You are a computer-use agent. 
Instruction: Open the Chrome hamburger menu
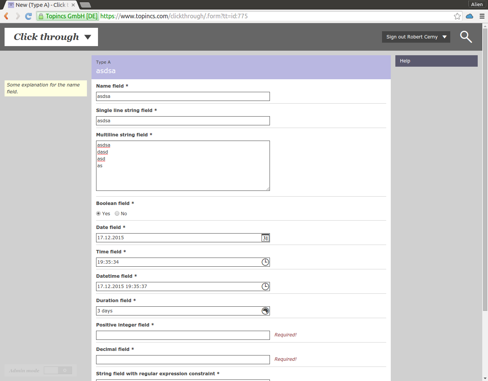tap(482, 16)
